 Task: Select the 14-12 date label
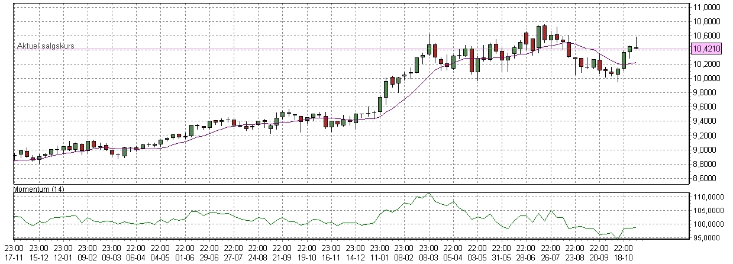pos(355,257)
